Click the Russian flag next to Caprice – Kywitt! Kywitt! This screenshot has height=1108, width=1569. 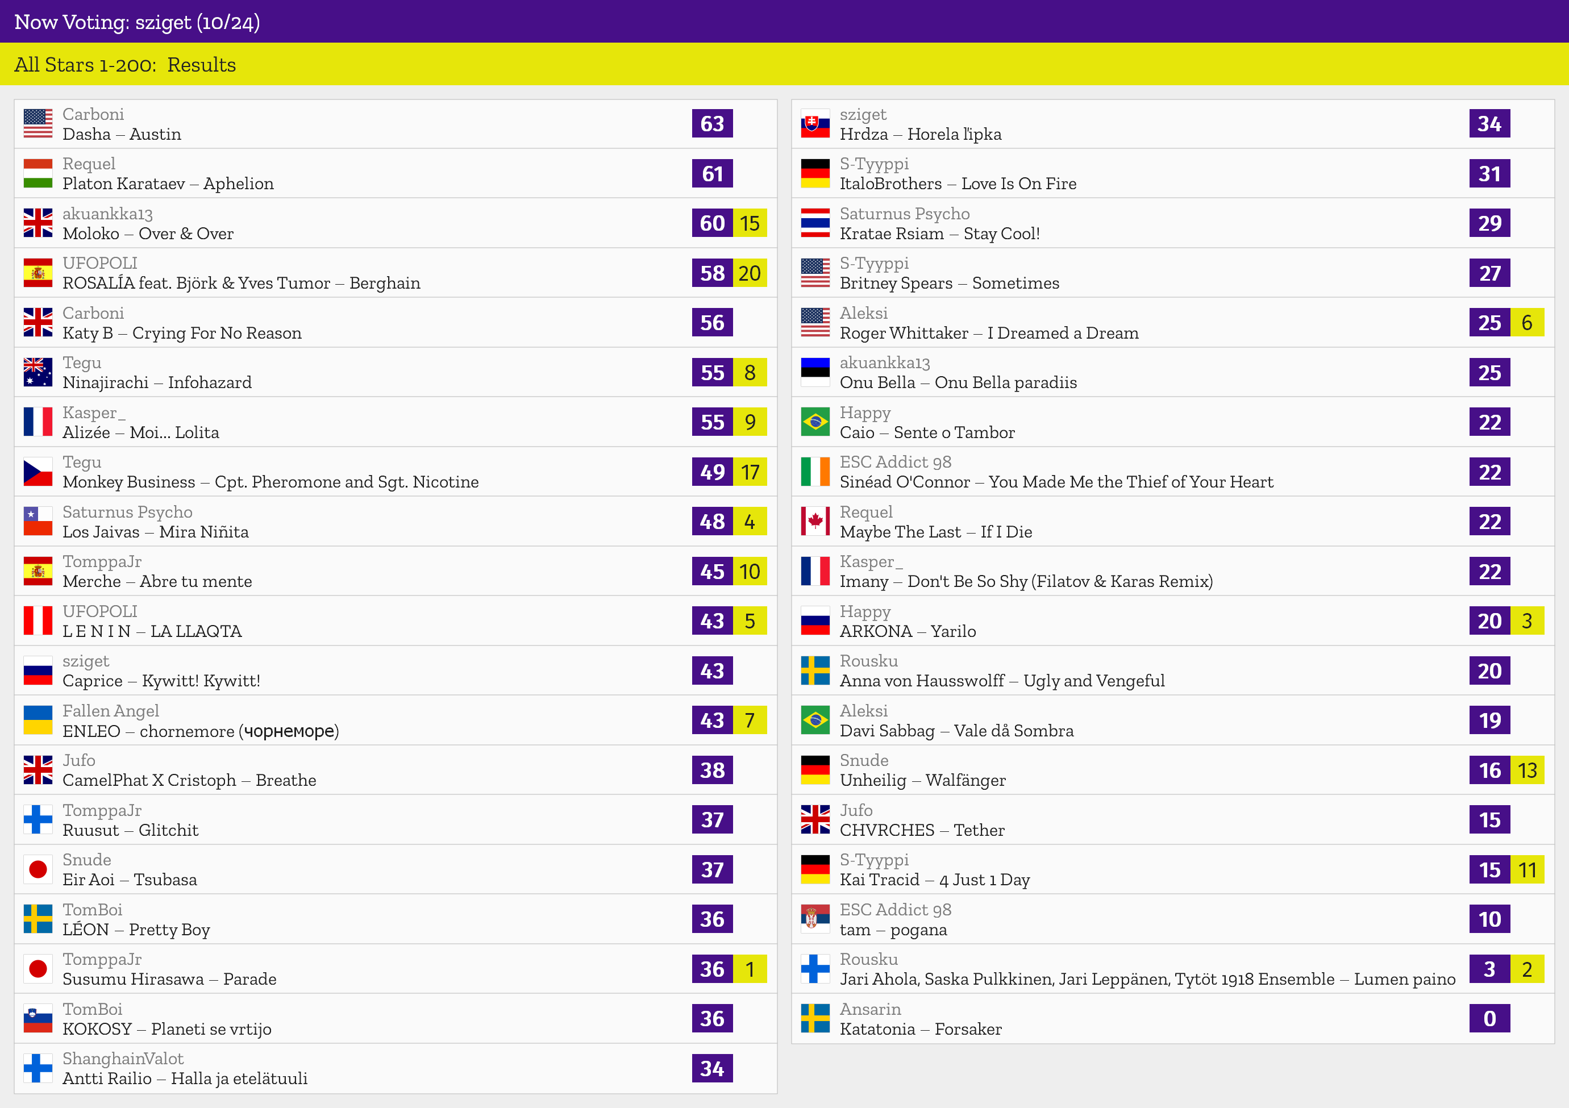[x=38, y=670]
